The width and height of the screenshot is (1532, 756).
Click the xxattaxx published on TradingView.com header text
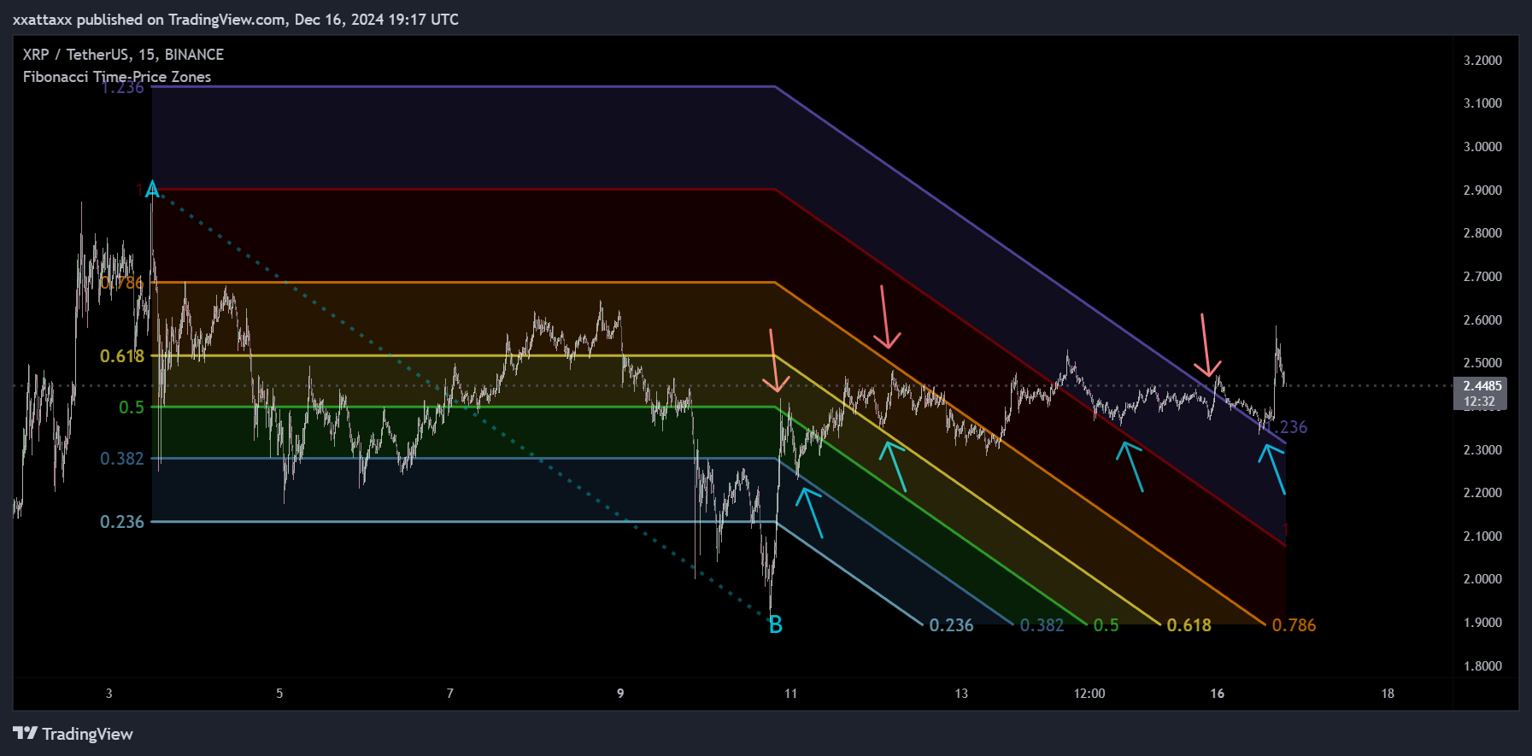pyautogui.click(x=236, y=19)
